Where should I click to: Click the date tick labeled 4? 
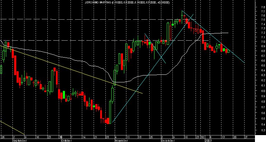pyautogui.click(x=116, y=137)
